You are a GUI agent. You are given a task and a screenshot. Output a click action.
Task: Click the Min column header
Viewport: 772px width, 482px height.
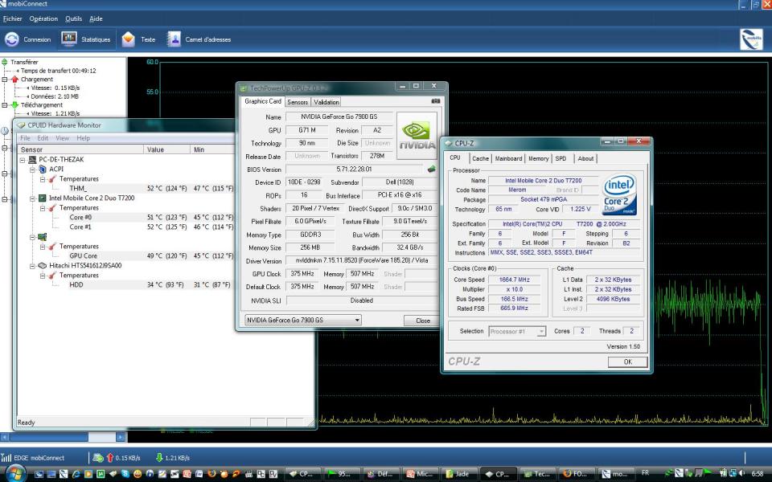[x=212, y=149]
